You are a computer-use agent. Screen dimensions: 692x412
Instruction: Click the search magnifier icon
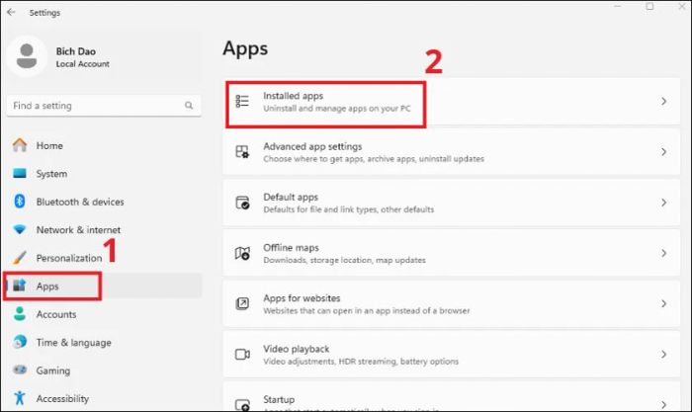pyautogui.click(x=189, y=106)
